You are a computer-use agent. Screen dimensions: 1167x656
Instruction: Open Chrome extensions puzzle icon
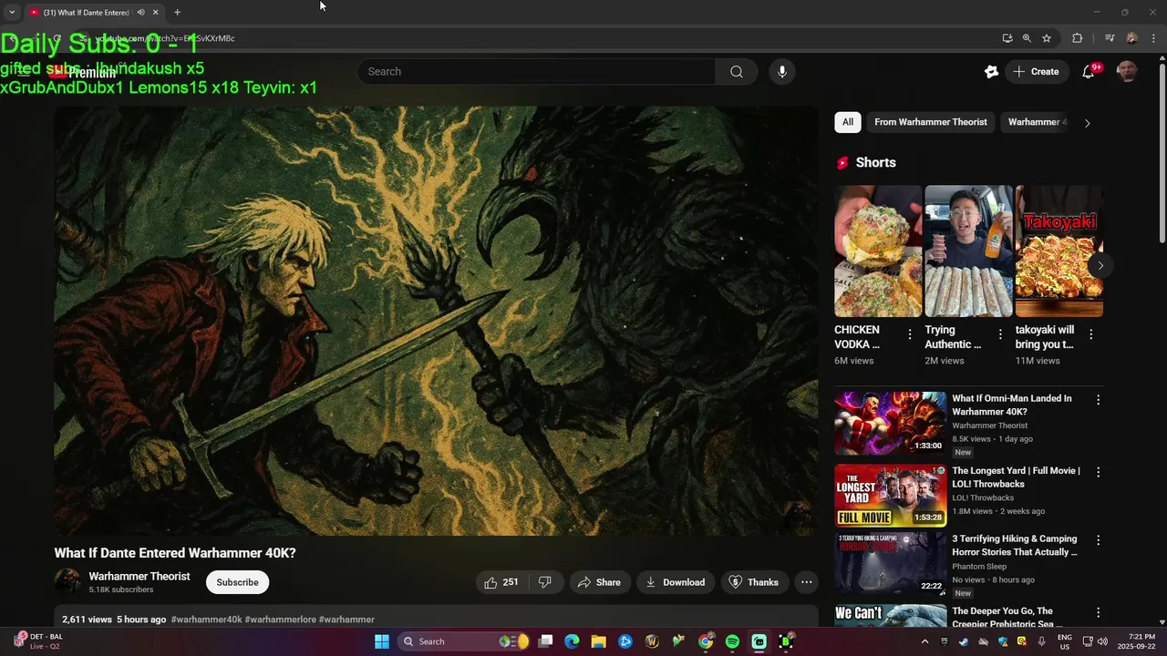point(1078,38)
